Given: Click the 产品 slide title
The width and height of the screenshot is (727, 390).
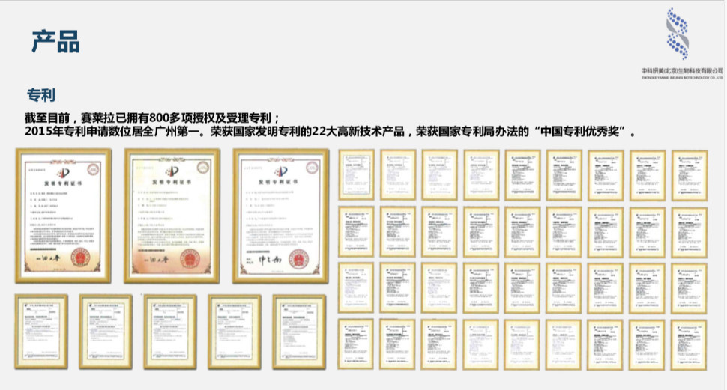Looking at the screenshot, I should (x=55, y=42).
